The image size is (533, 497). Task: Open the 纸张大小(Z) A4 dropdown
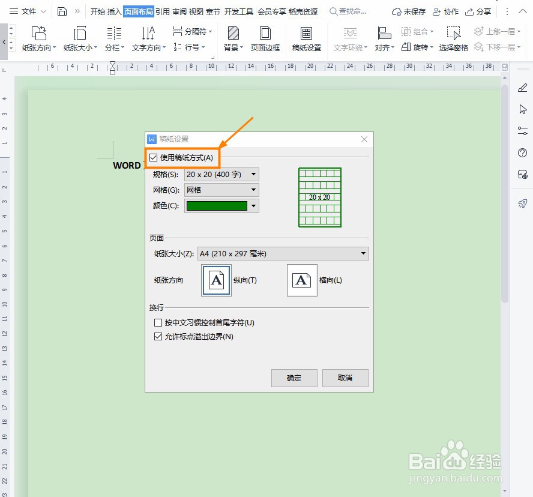(283, 253)
